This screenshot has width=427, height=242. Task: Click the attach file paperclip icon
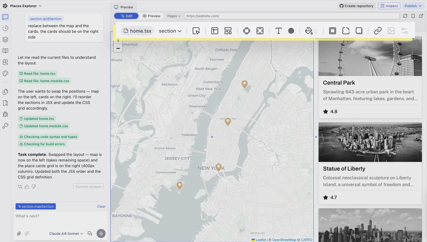coord(19,233)
